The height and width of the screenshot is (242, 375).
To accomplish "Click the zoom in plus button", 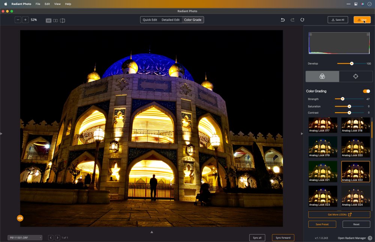I will pyautogui.click(x=25, y=20).
